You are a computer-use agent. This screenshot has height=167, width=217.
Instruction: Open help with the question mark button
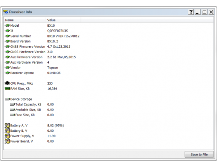click(191, 12)
